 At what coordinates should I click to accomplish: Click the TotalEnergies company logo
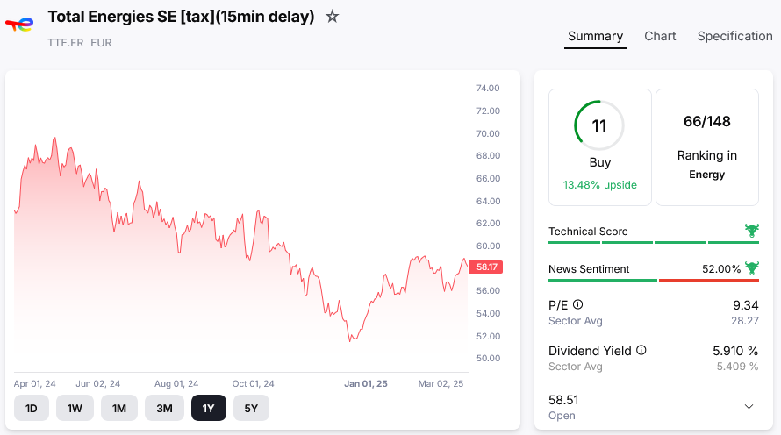tap(19, 24)
